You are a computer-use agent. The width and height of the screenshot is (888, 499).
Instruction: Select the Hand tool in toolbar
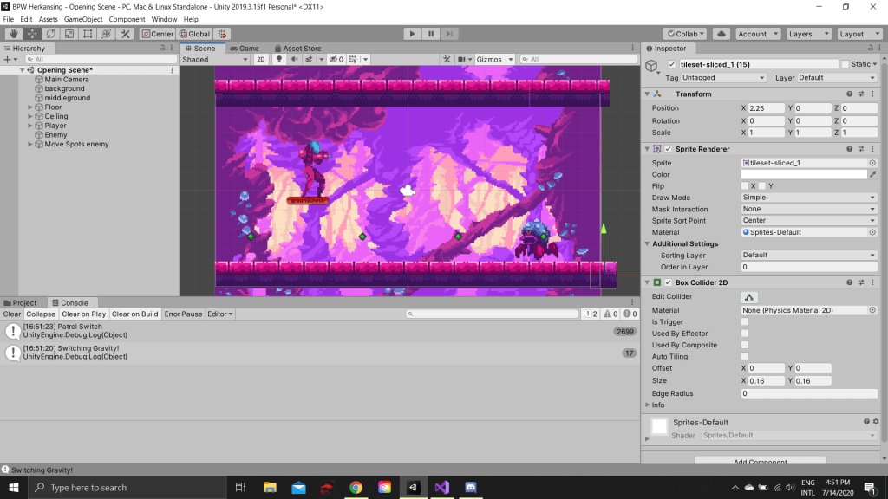point(12,34)
